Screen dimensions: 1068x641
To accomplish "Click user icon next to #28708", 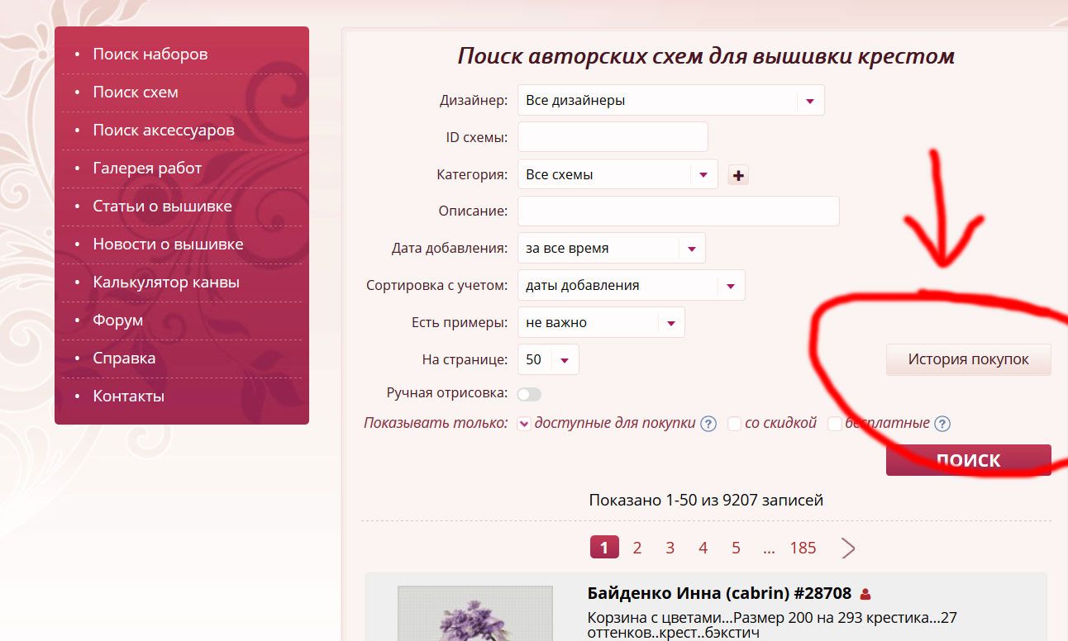I will (865, 594).
